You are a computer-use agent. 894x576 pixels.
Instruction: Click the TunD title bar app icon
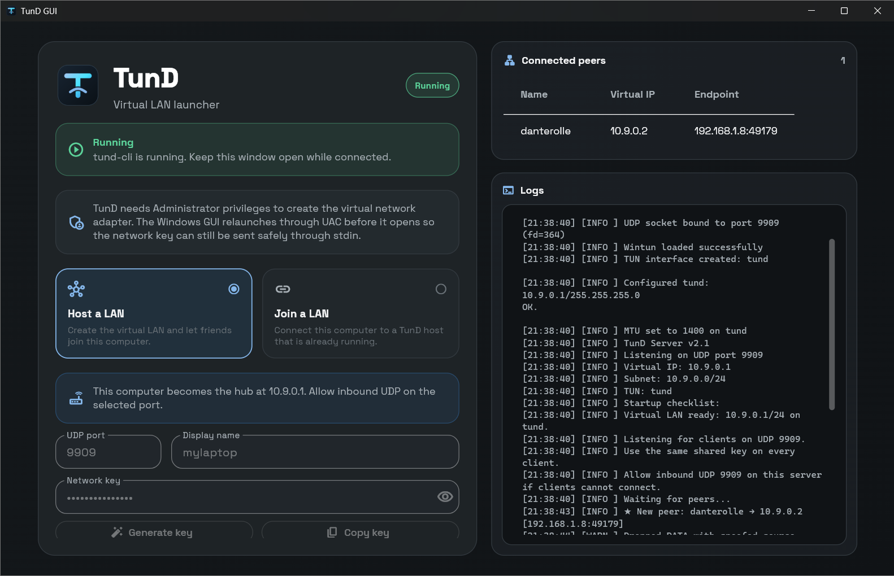coord(11,11)
